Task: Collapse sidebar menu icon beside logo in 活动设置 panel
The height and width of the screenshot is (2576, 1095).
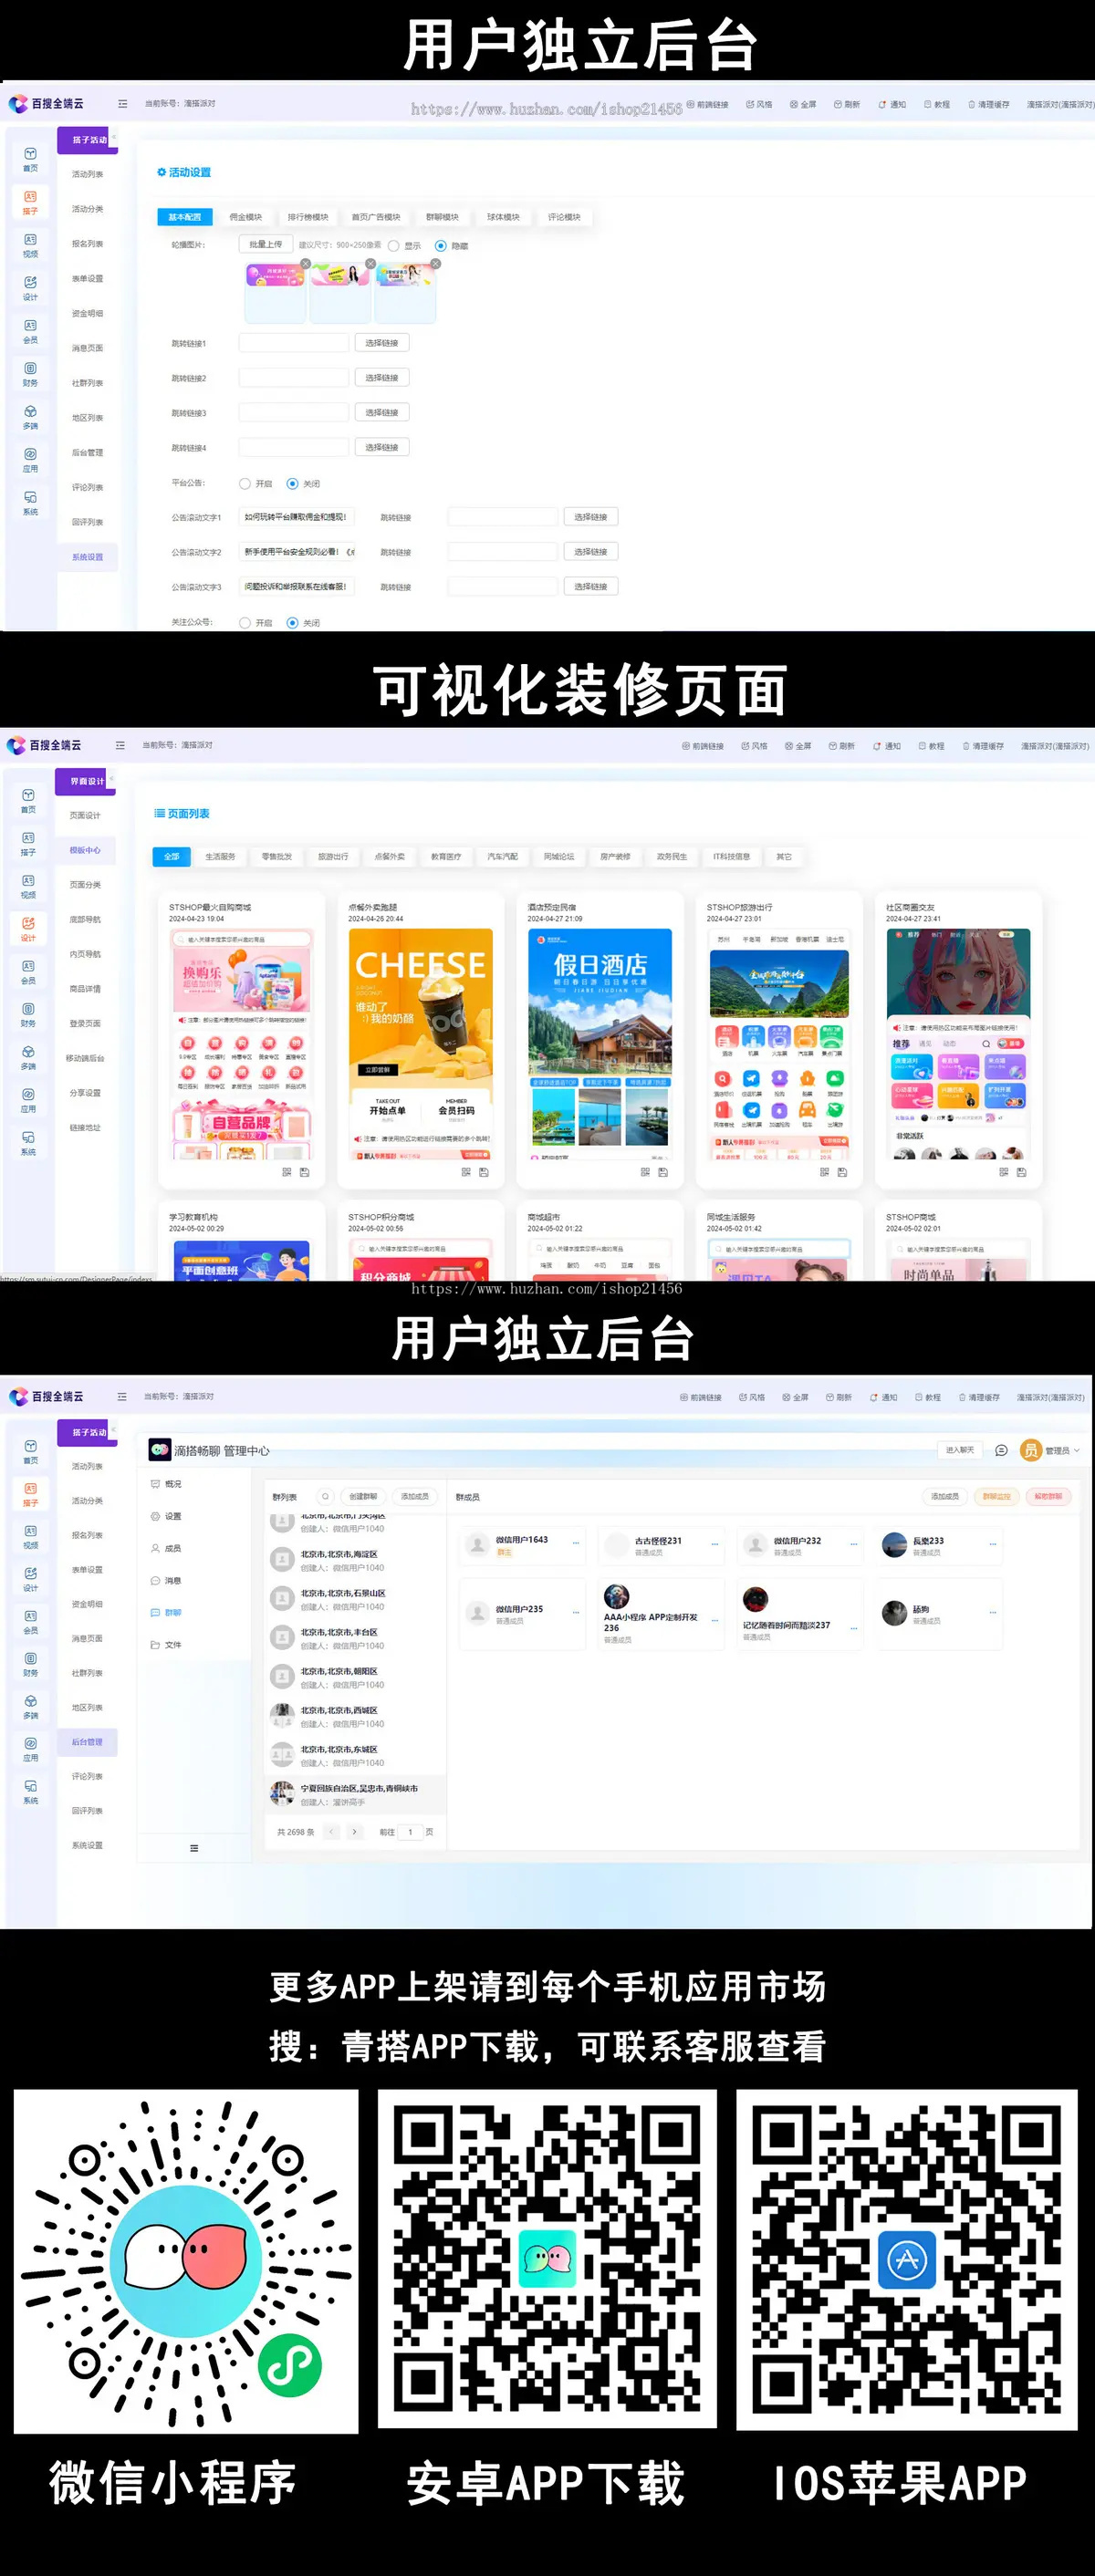Action: coord(123,104)
